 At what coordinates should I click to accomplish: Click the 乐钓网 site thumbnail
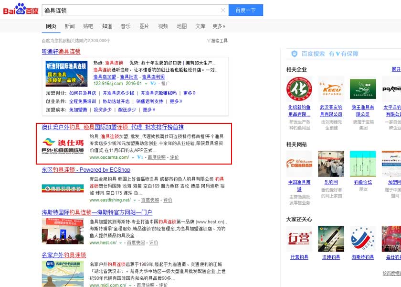[x=331, y=164]
